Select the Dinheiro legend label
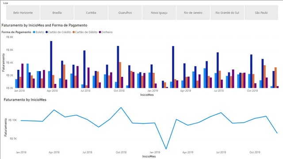 click(x=107, y=32)
